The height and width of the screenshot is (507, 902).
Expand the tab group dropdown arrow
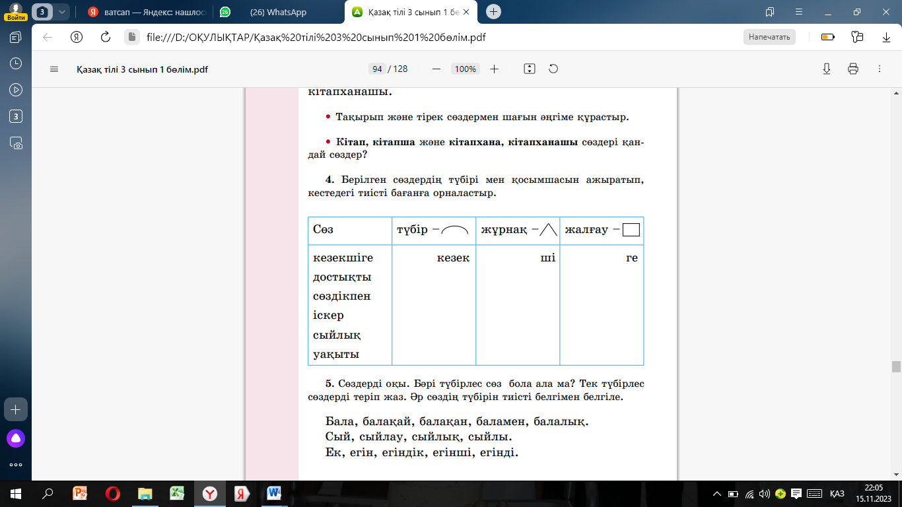tap(62, 12)
